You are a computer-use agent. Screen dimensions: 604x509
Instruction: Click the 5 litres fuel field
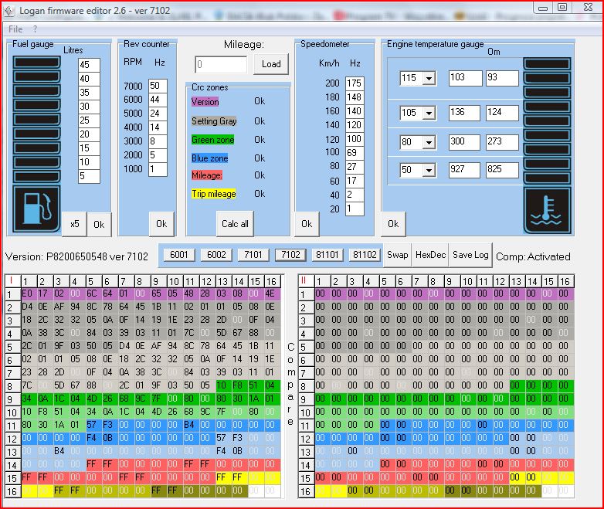(x=89, y=176)
